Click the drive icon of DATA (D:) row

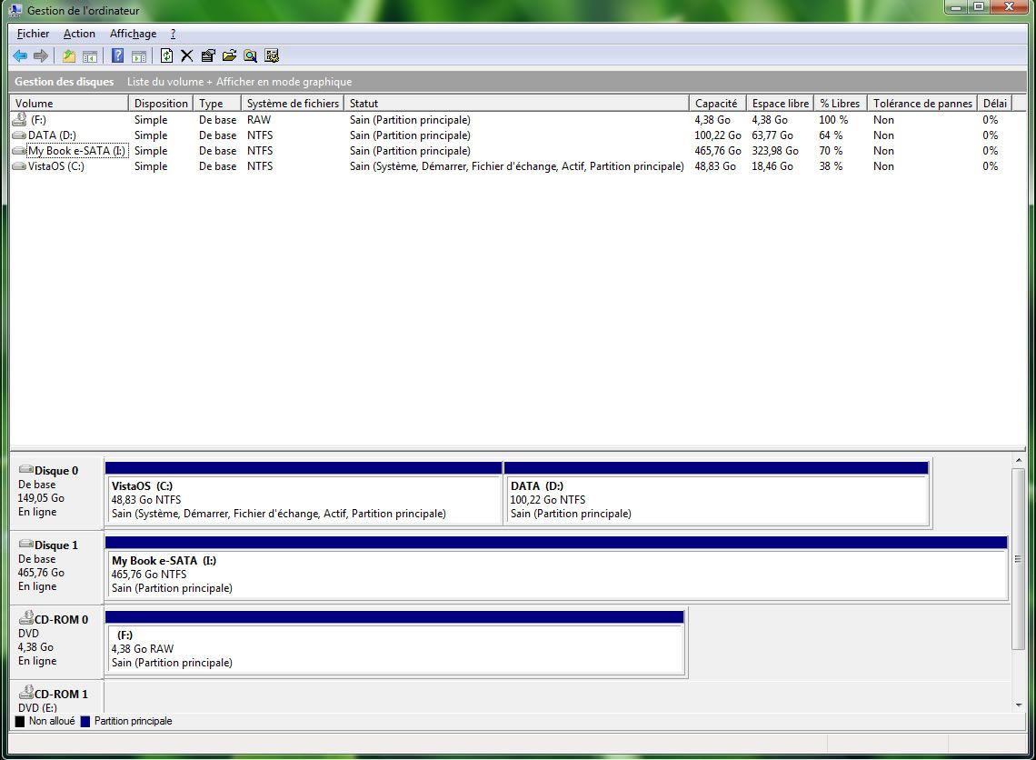pos(19,135)
